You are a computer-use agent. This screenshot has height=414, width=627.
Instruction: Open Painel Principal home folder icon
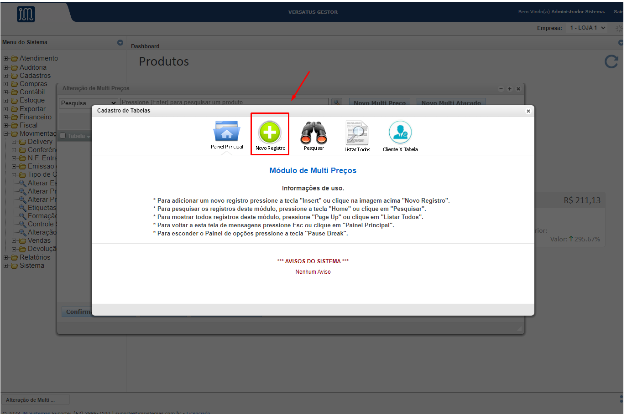(226, 132)
